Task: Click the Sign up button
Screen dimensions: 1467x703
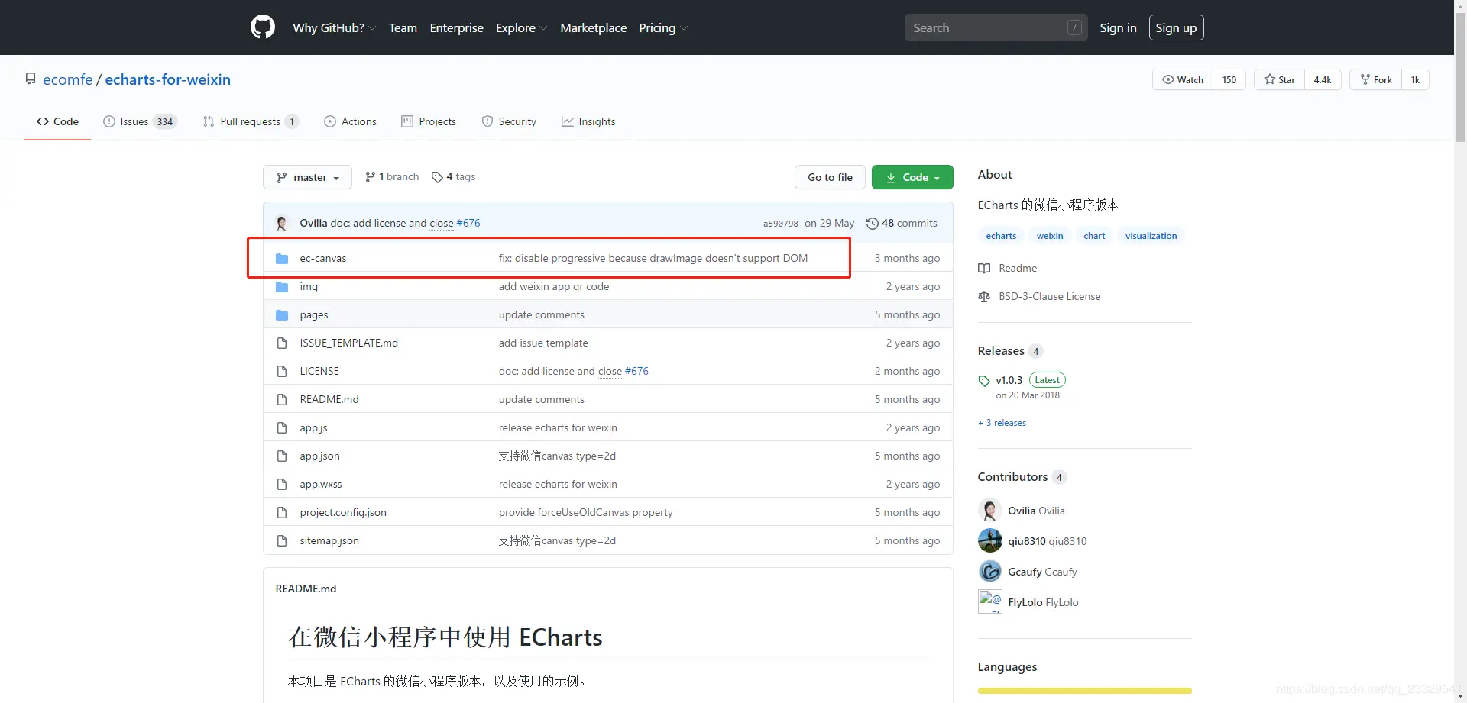Action: 1177,28
